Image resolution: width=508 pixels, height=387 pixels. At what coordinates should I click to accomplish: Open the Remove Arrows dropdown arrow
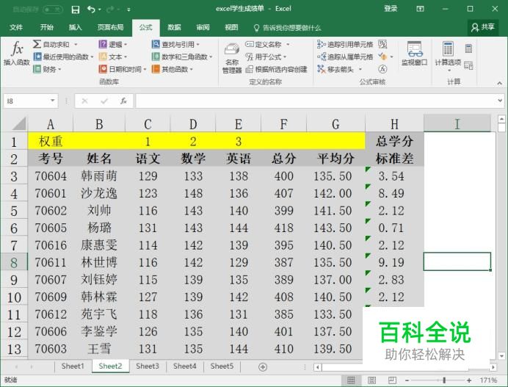pyautogui.click(x=360, y=69)
